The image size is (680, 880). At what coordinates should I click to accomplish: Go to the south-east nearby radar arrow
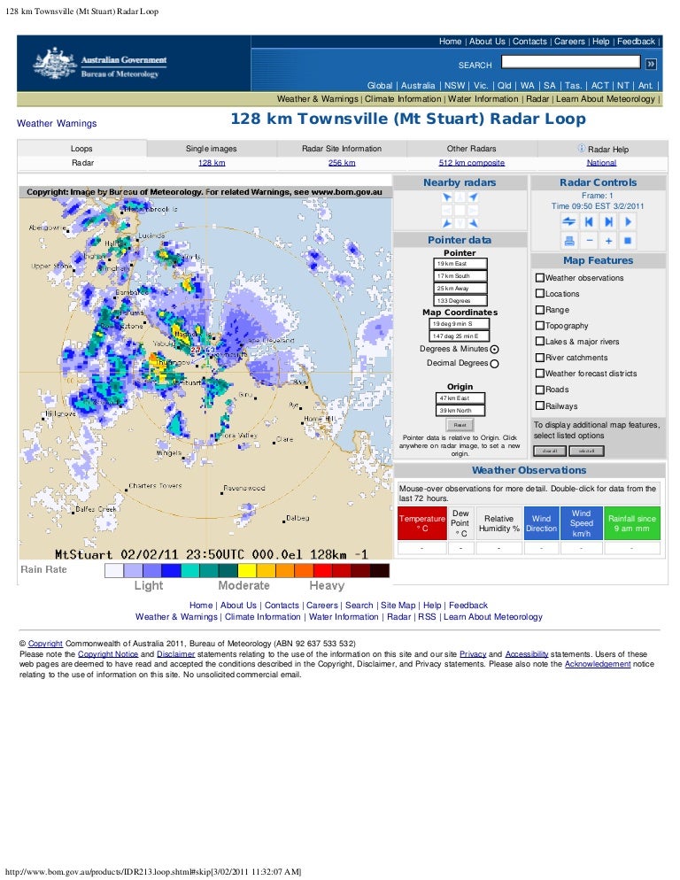pos(474,223)
